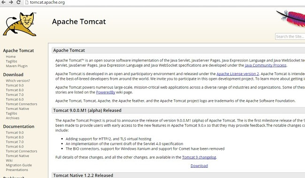
Task: Click the page icon in address bar
Action: (27, 2)
